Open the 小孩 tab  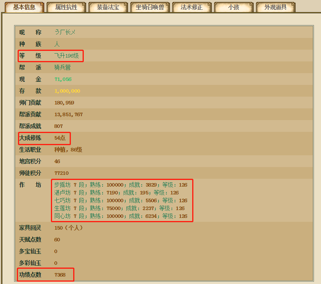coord(234,7)
